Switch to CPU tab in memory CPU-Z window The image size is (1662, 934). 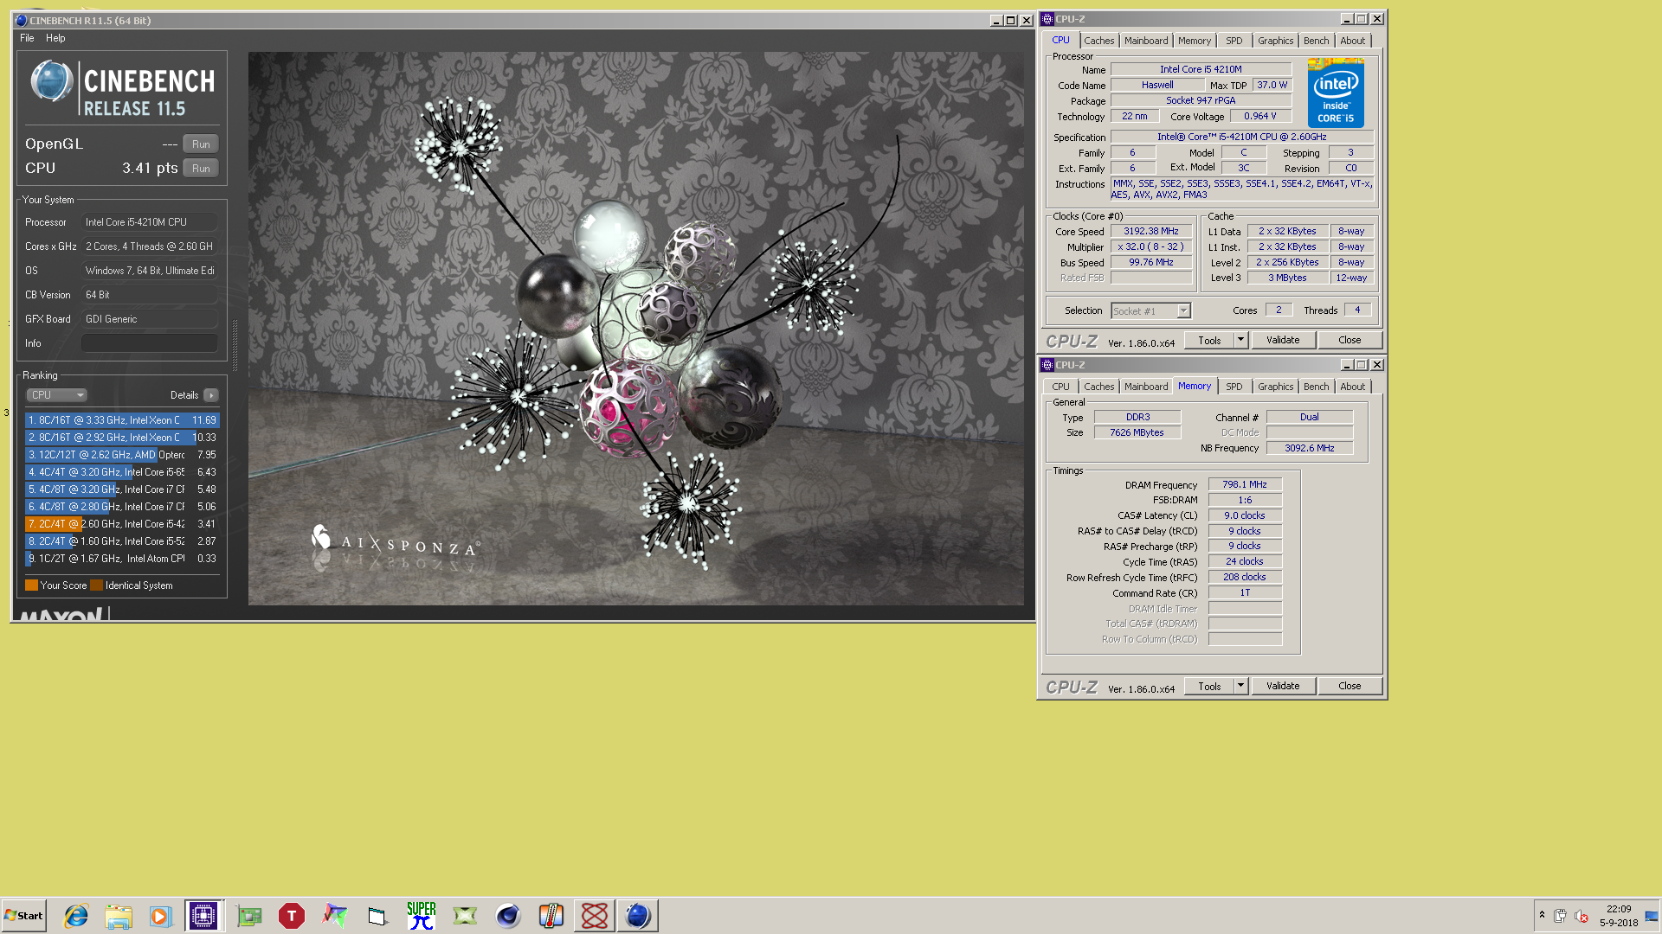coord(1061,387)
